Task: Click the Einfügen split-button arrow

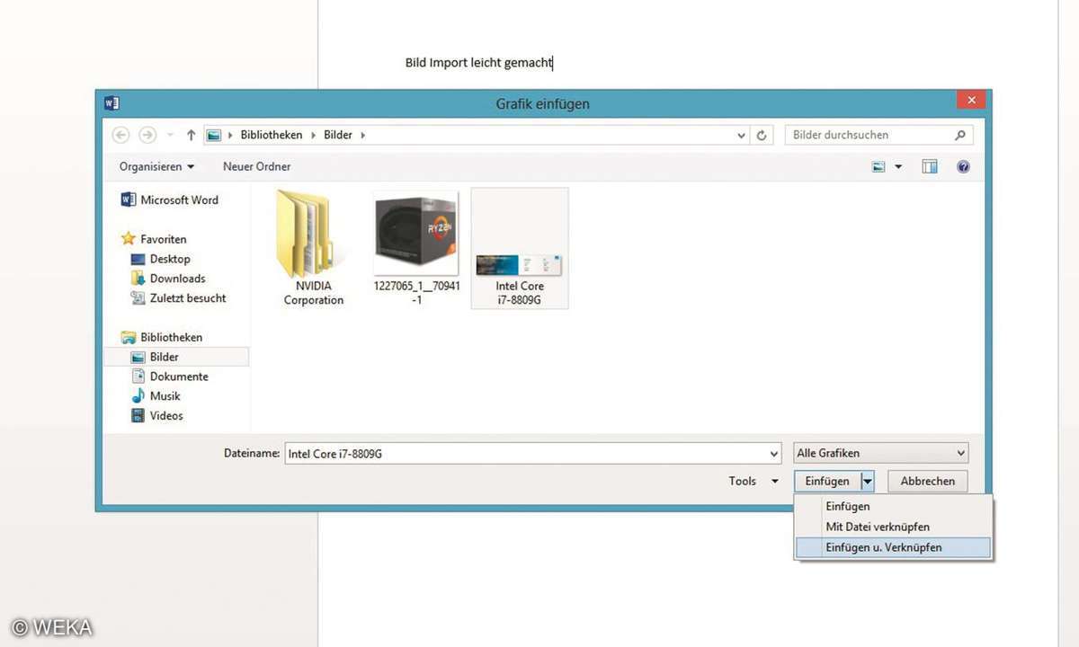Action: [x=868, y=482]
